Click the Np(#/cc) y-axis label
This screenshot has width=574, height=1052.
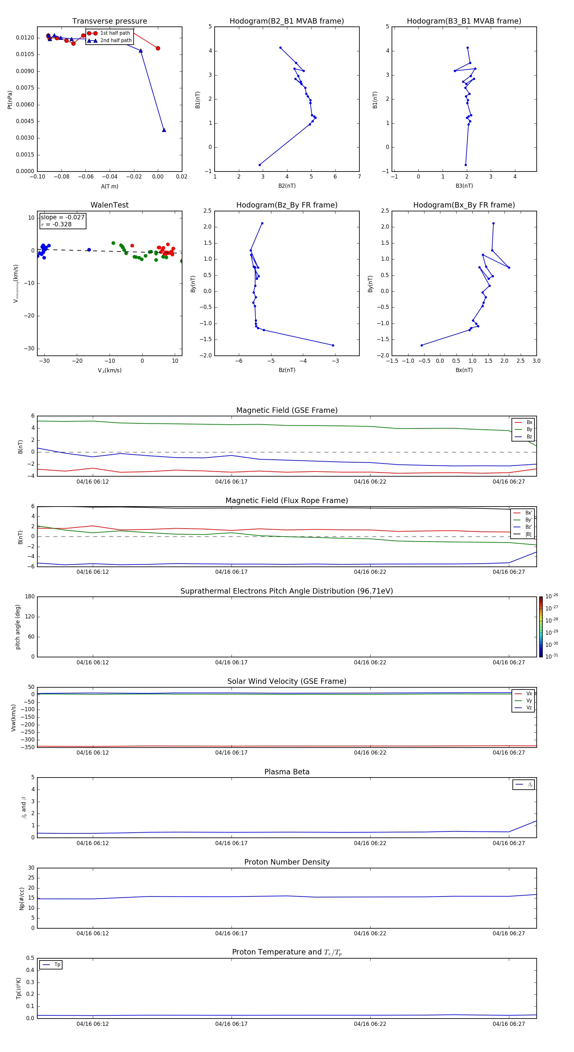click(x=22, y=898)
